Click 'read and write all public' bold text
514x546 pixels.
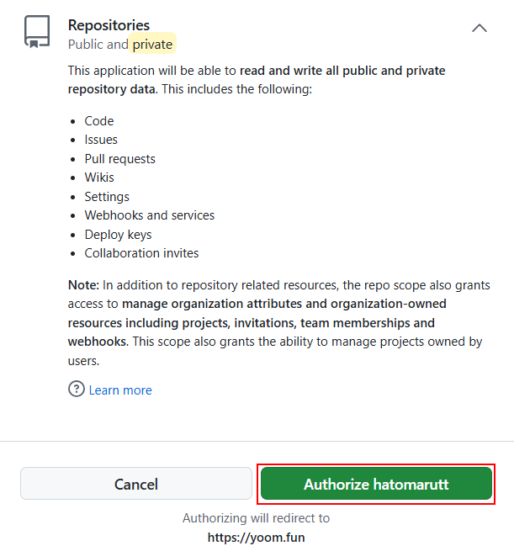[320, 71]
